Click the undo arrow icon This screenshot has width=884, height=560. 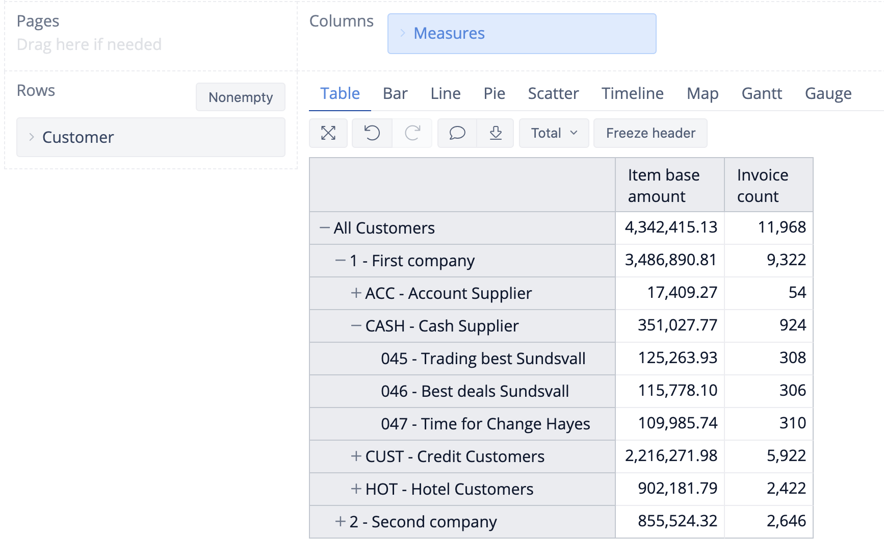[x=372, y=133]
